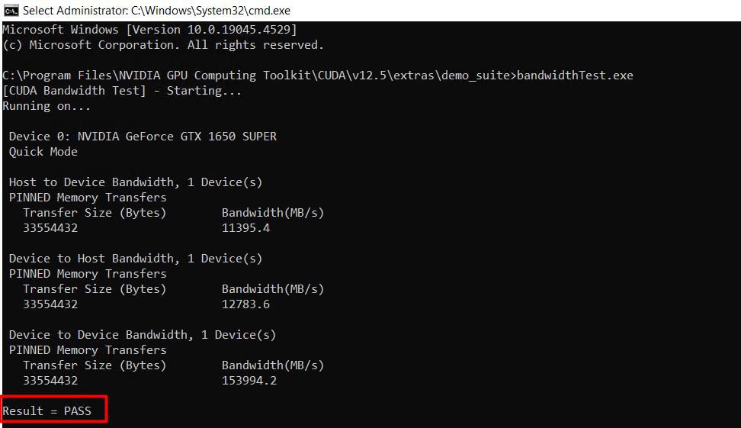
Task: Click the Microsoft Corporation copyright line
Action: coord(163,45)
